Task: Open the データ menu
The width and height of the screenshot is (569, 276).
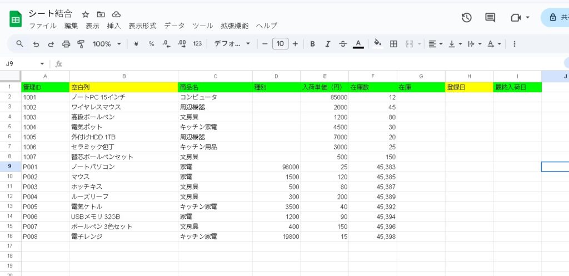Action: coord(174,26)
